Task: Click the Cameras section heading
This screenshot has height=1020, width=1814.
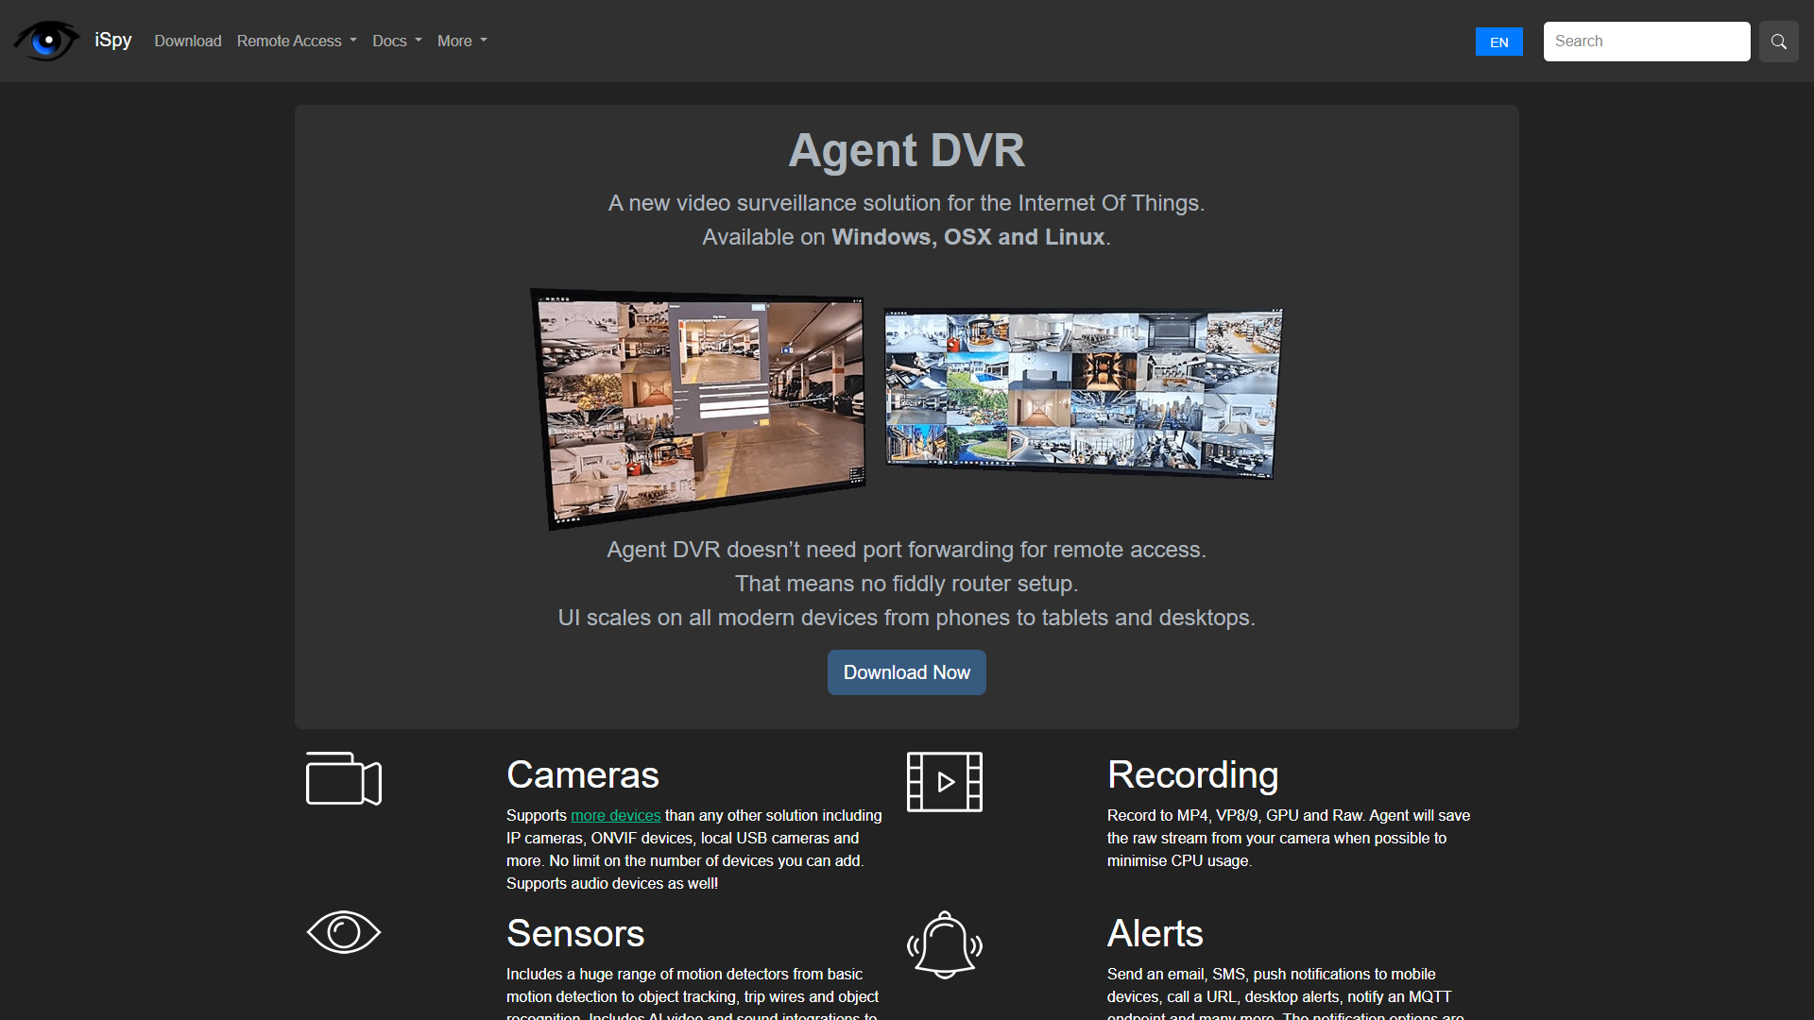Action: pyautogui.click(x=582, y=774)
